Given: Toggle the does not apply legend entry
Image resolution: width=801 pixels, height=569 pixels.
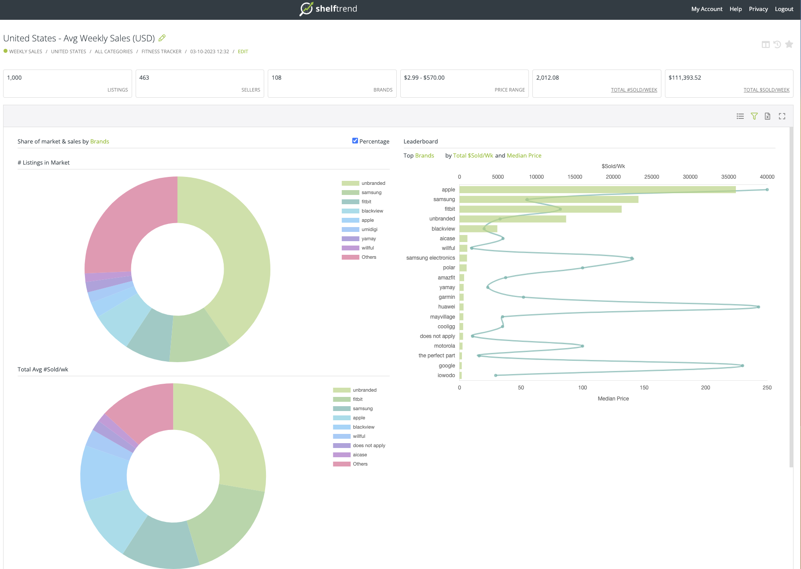Looking at the screenshot, I should pyautogui.click(x=359, y=445).
